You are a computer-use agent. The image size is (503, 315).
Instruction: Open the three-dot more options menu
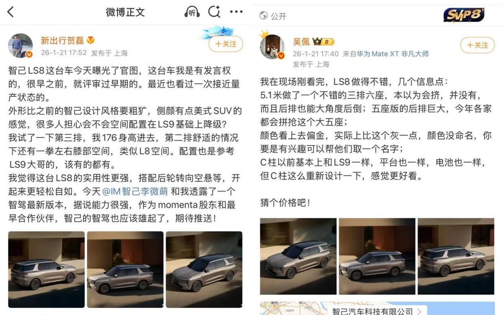coord(236,12)
